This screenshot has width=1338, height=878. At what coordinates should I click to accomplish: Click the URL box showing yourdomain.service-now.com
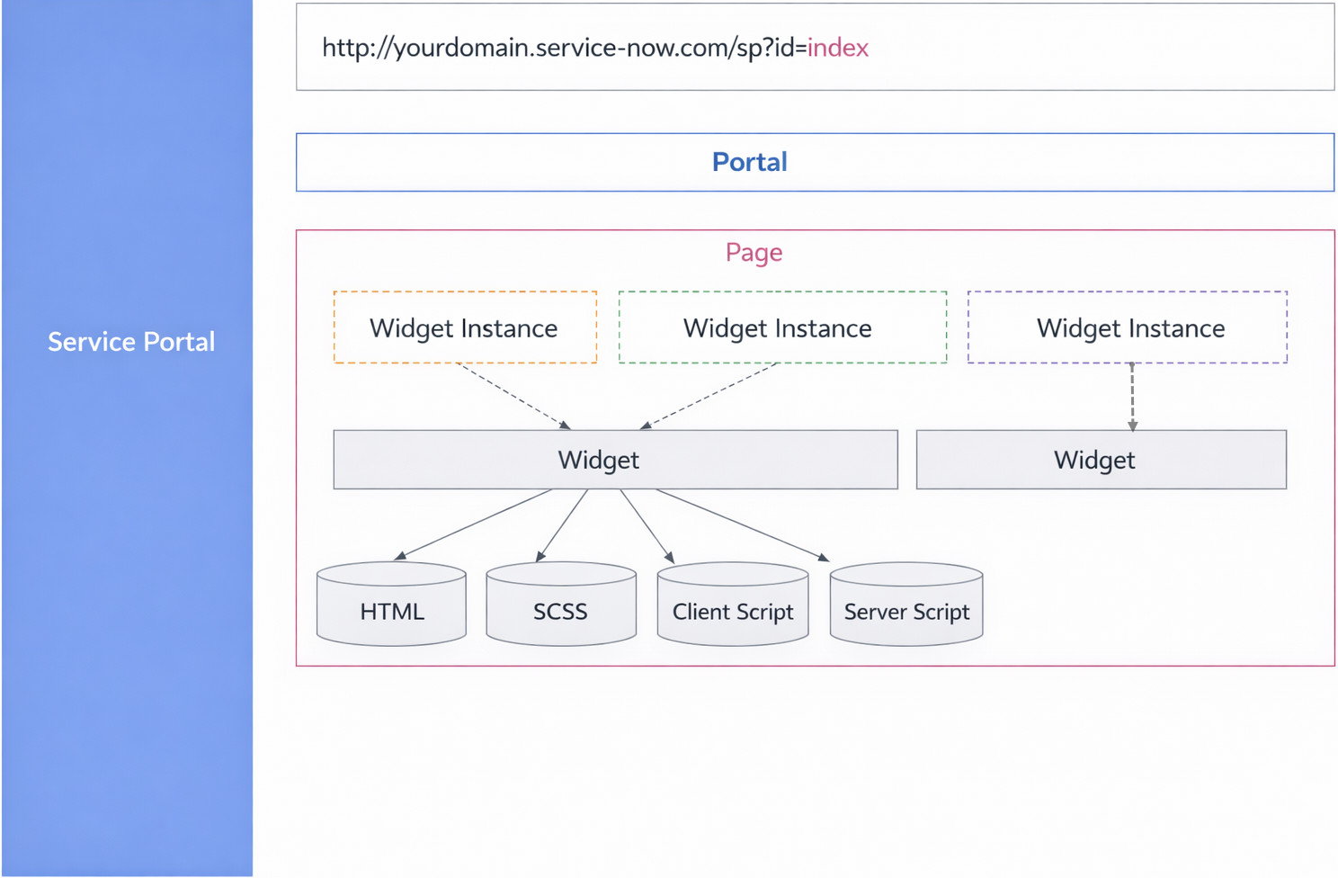point(815,47)
